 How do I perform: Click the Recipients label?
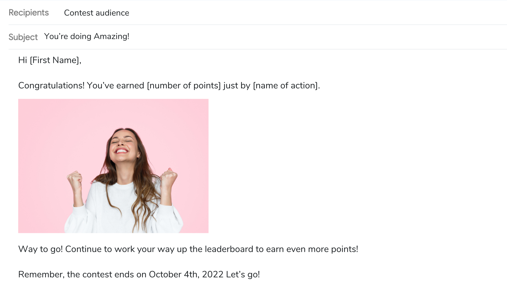point(29,13)
